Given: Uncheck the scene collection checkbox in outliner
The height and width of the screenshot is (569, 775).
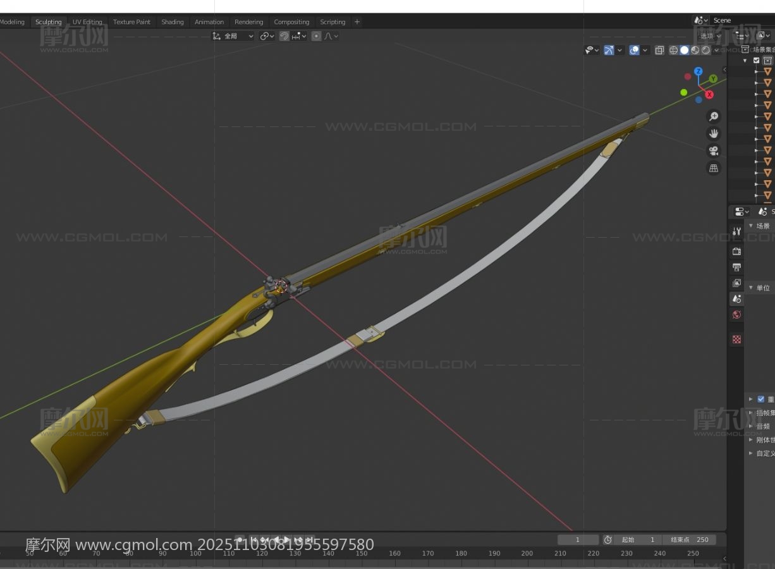Looking at the screenshot, I should pyautogui.click(x=756, y=61).
